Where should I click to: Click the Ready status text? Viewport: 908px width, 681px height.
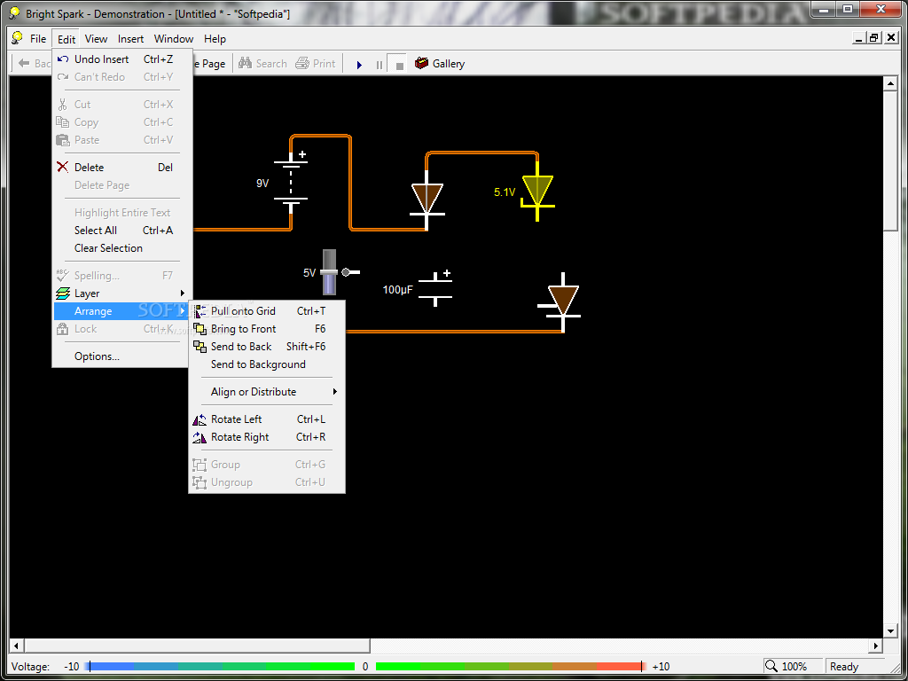coord(844,667)
